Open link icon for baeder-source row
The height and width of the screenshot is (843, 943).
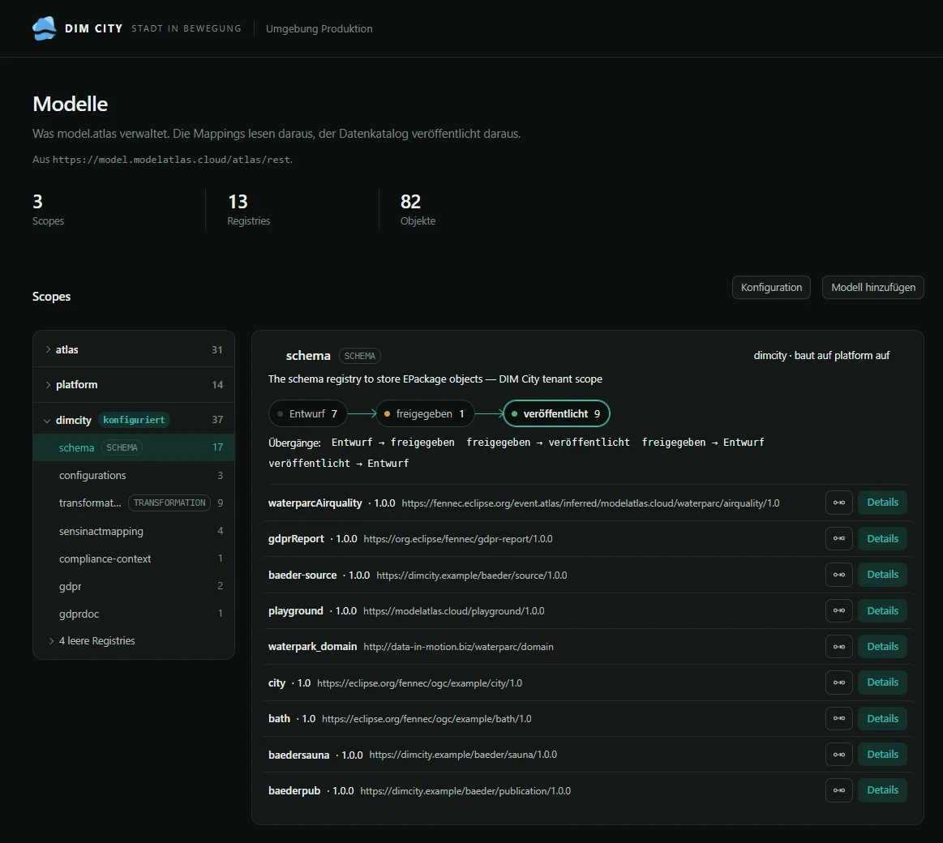coord(839,575)
